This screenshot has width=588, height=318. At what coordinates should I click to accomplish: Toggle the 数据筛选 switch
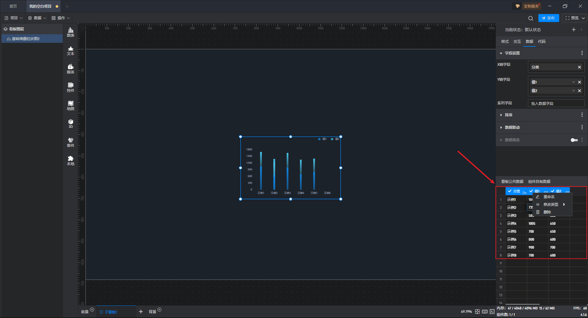click(574, 140)
